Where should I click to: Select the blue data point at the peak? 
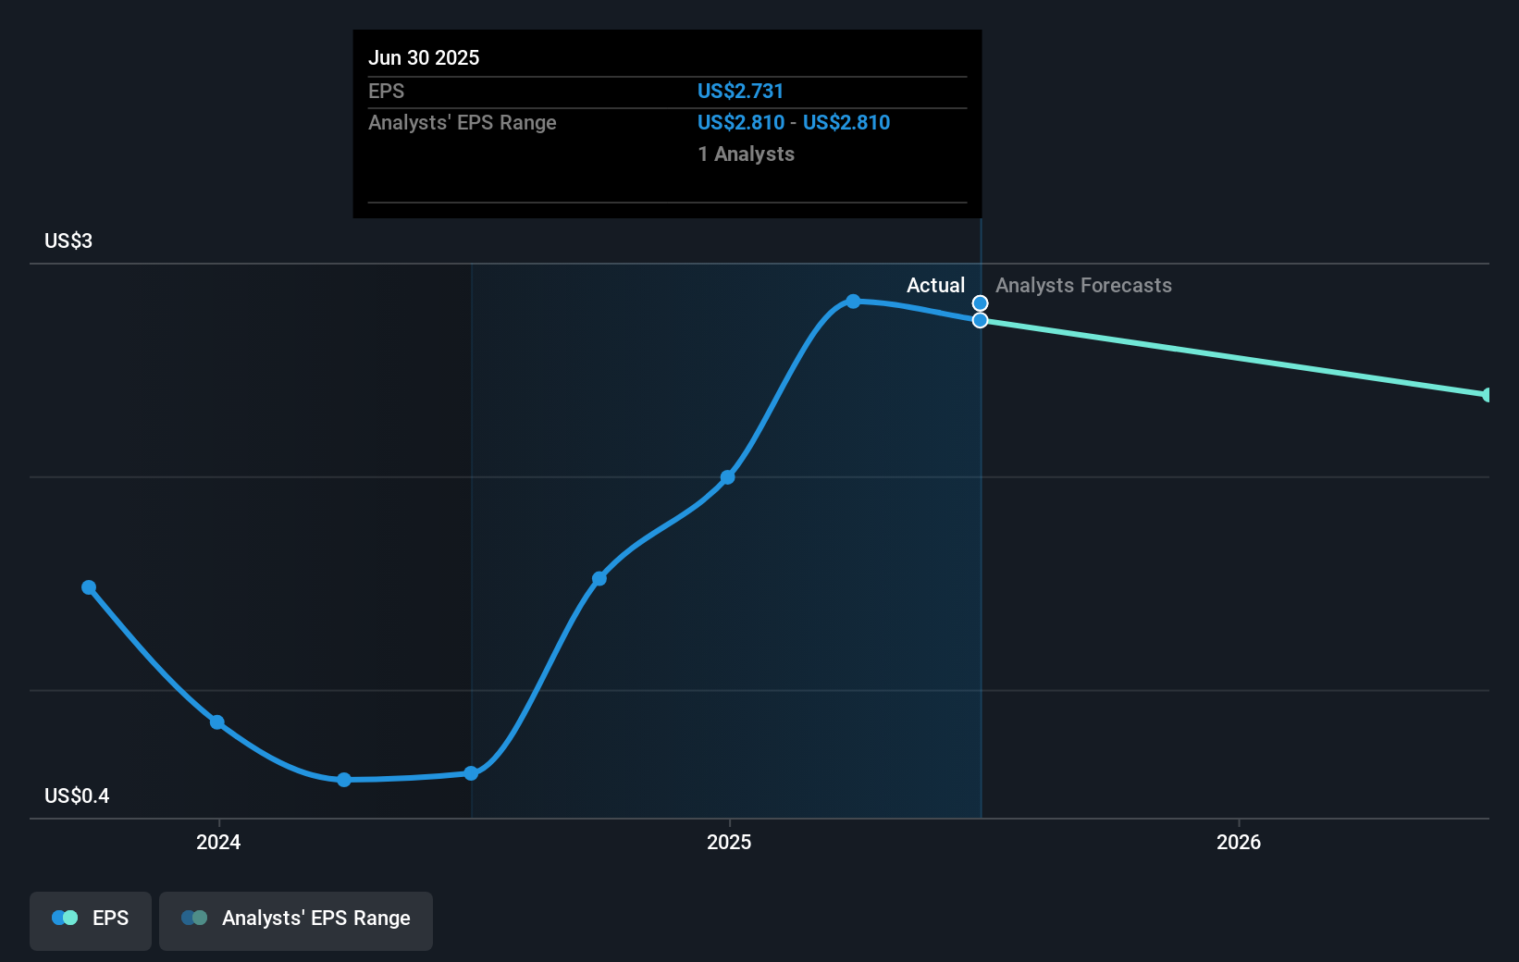click(853, 301)
